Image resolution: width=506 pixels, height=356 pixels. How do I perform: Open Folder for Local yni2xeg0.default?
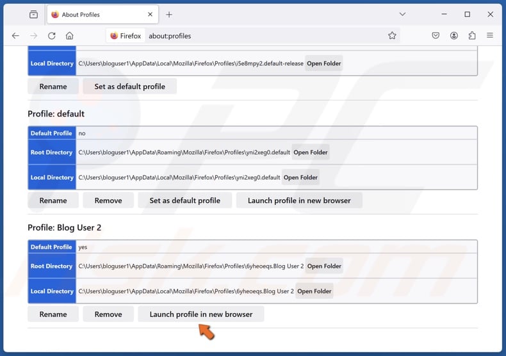click(300, 177)
